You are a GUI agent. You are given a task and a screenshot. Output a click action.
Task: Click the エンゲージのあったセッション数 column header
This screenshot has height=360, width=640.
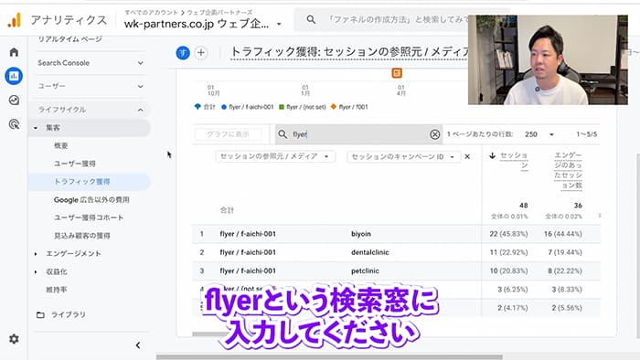(x=568, y=171)
